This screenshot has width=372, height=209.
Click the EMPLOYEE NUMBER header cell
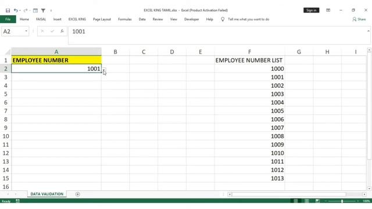56,60
